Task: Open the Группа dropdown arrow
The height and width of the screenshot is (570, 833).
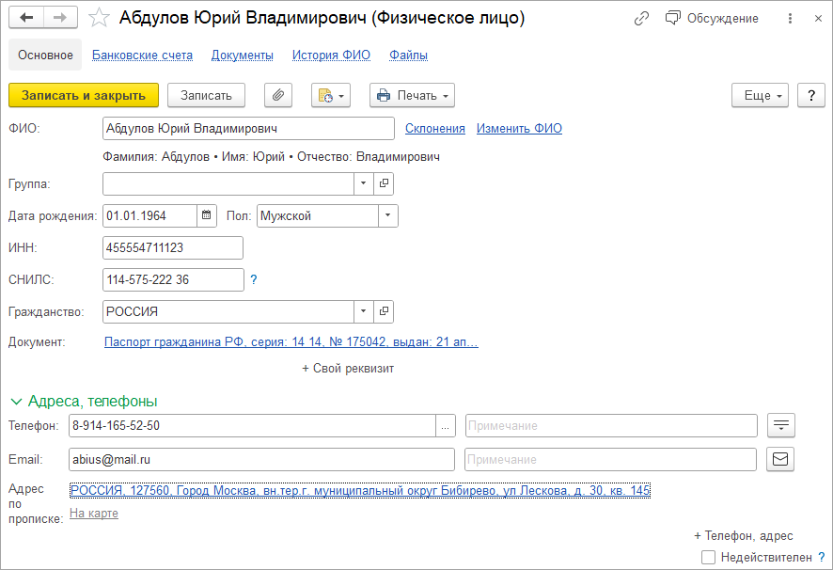Action: [x=363, y=183]
